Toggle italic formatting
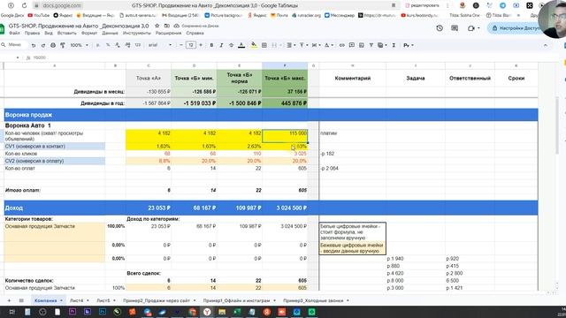 coord(221,45)
